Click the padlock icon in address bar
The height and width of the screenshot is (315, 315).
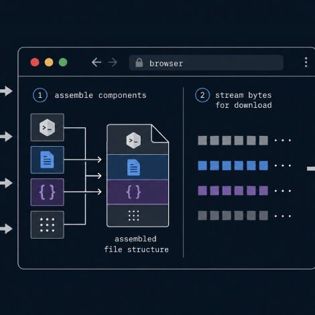(x=139, y=63)
